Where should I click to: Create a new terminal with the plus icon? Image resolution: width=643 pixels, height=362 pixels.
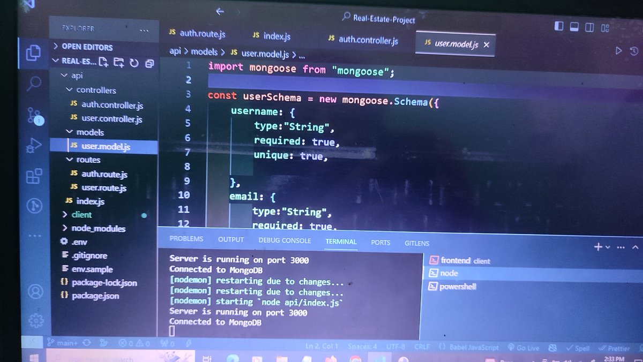[x=598, y=247]
